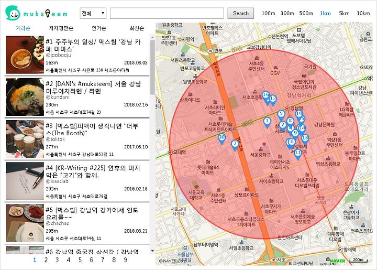Go to results page 1
The height and width of the screenshot is (270, 377).
[35, 260]
